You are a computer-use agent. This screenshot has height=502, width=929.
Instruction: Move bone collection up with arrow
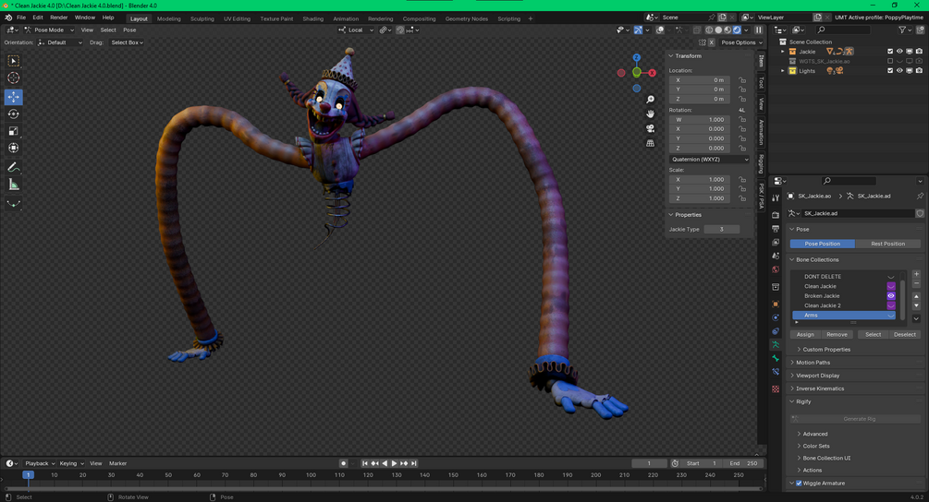[916, 295]
